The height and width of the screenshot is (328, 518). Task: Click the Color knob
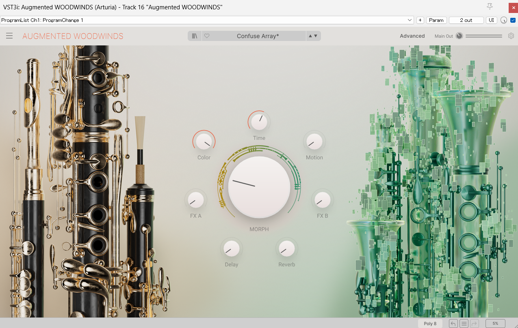(204, 141)
